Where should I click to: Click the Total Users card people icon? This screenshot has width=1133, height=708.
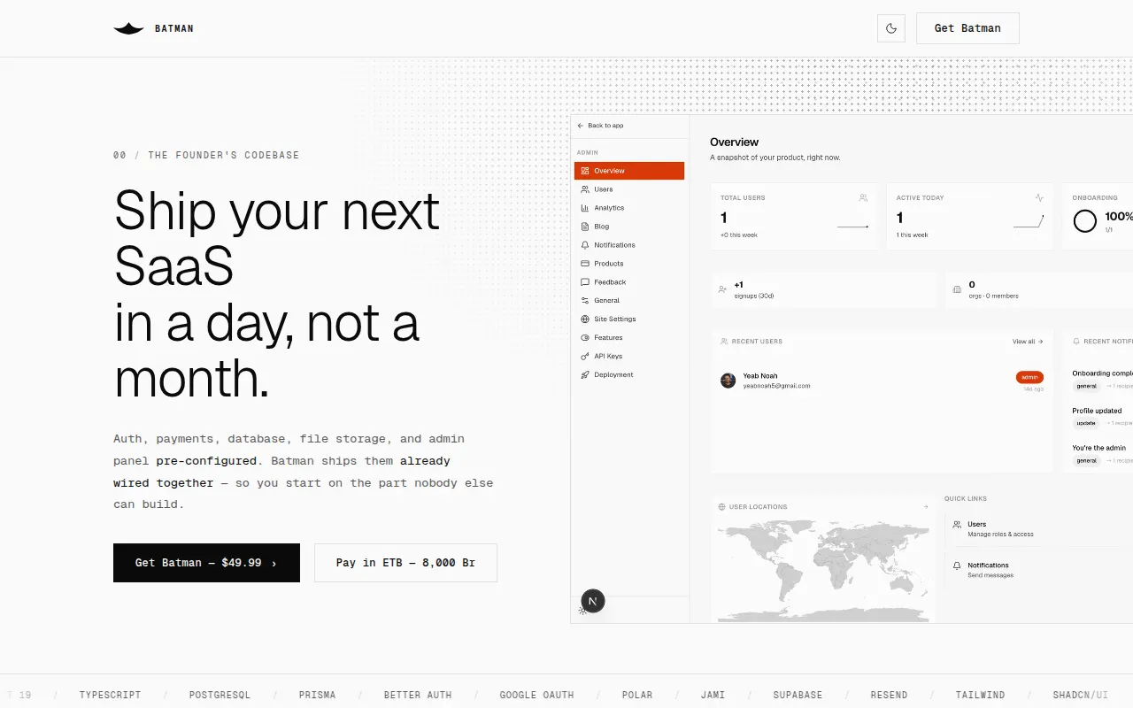[863, 198]
